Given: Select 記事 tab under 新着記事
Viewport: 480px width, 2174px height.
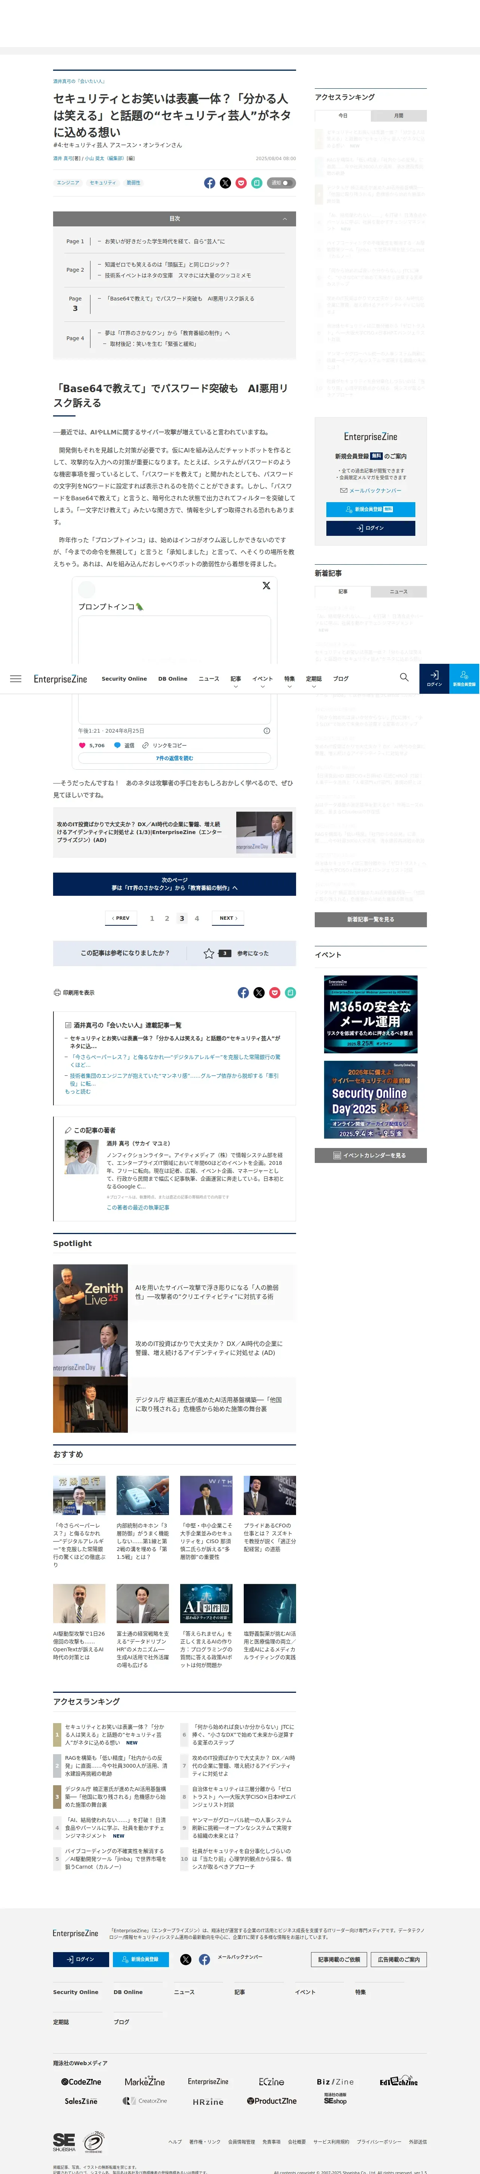Looking at the screenshot, I should [342, 592].
